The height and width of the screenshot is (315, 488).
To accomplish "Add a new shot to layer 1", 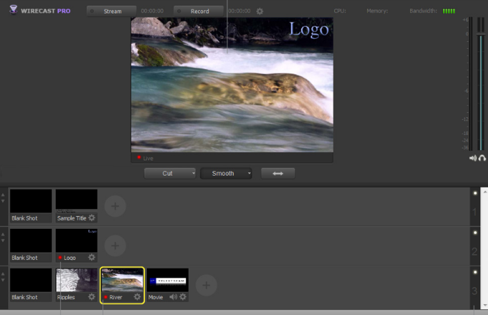I will coord(115,206).
